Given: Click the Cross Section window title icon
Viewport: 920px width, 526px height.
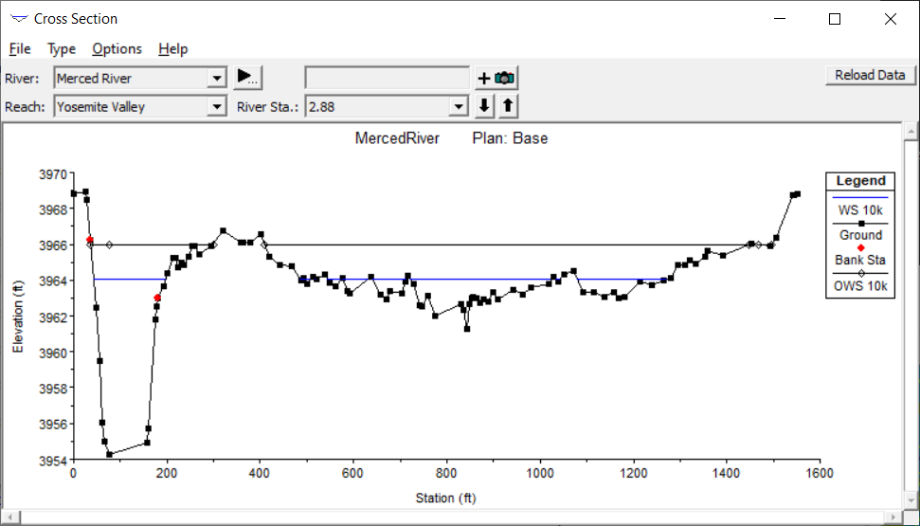Looking at the screenshot, I should pyautogui.click(x=18, y=19).
